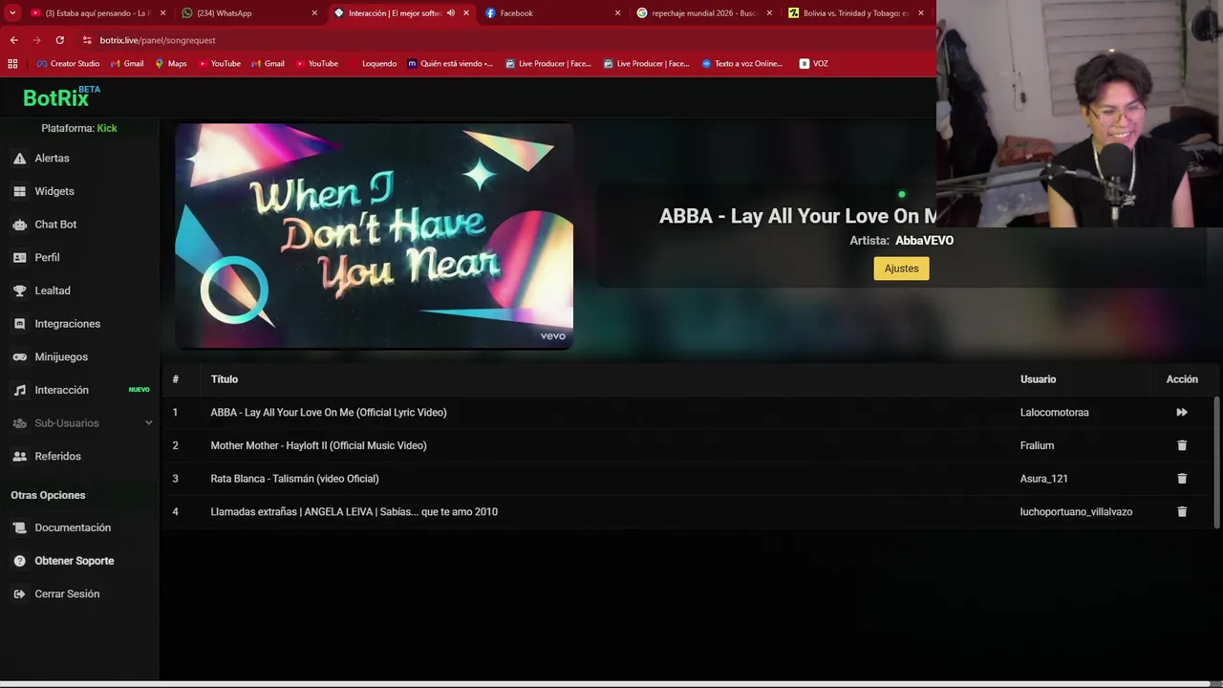1223x688 pixels.
Task: Click username Lalocomotoraa
Action: (x=1054, y=413)
